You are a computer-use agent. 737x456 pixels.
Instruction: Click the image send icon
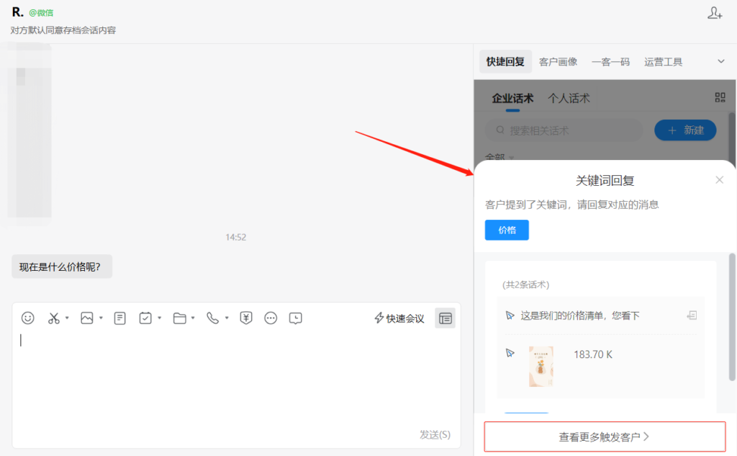click(87, 318)
